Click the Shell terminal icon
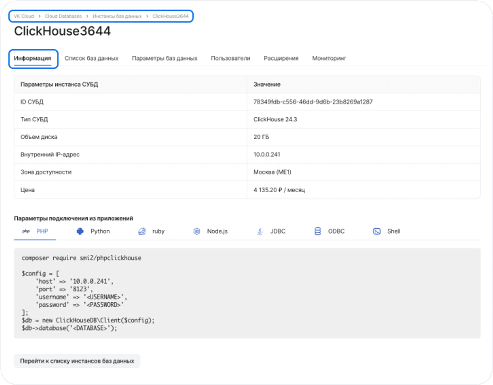The image size is (493, 385). point(377,231)
